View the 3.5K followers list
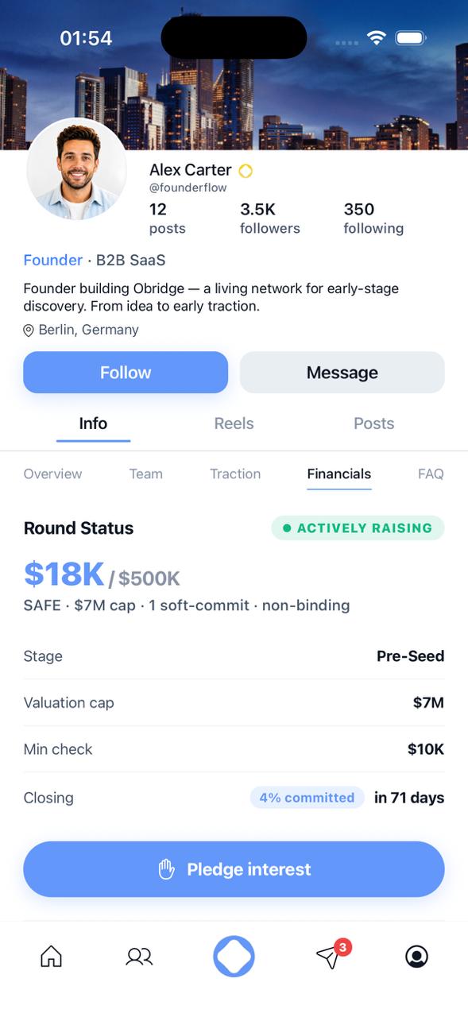The image size is (468, 1017). pyautogui.click(x=270, y=218)
